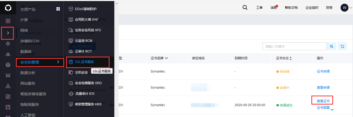Open 主机安全 product

pos(81,72)
